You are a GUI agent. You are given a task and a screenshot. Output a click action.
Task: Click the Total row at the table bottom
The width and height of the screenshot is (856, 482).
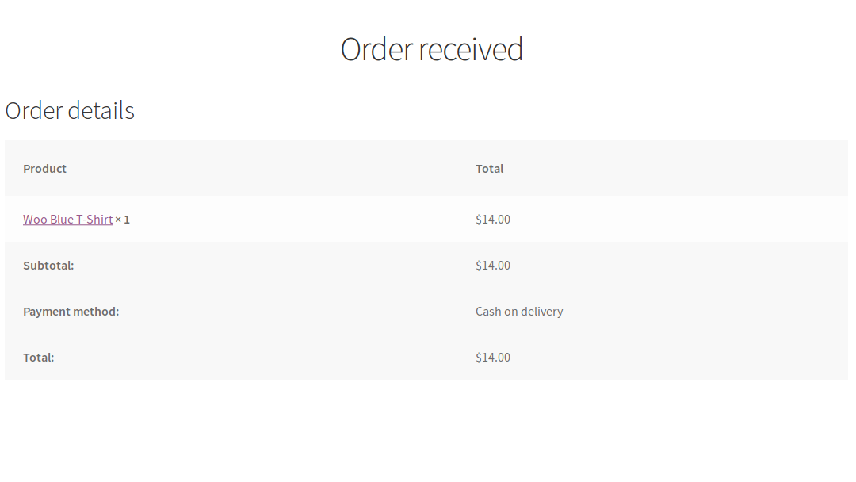coord(317,357)
